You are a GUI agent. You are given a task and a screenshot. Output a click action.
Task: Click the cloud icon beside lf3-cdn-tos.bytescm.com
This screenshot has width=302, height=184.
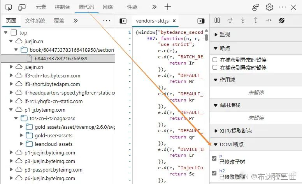19,75
